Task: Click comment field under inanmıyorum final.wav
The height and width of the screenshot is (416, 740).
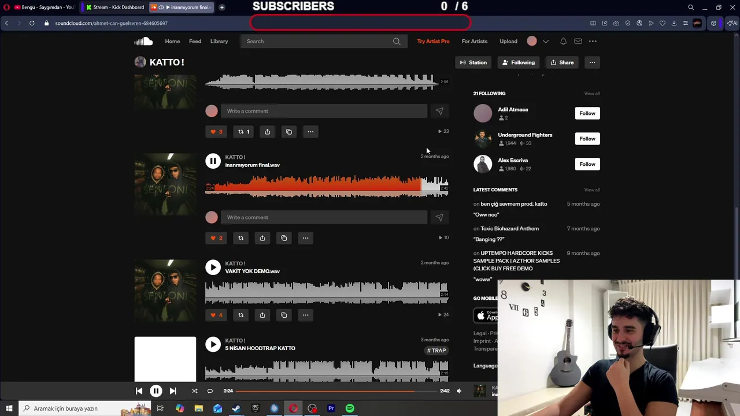Action: pos(324,217)
